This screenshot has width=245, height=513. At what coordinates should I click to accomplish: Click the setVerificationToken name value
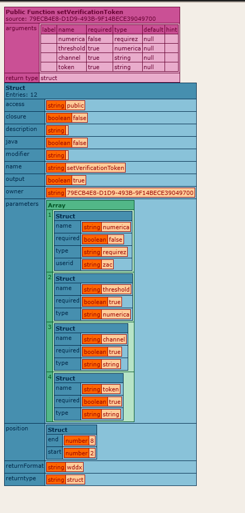tap(96, 168)
